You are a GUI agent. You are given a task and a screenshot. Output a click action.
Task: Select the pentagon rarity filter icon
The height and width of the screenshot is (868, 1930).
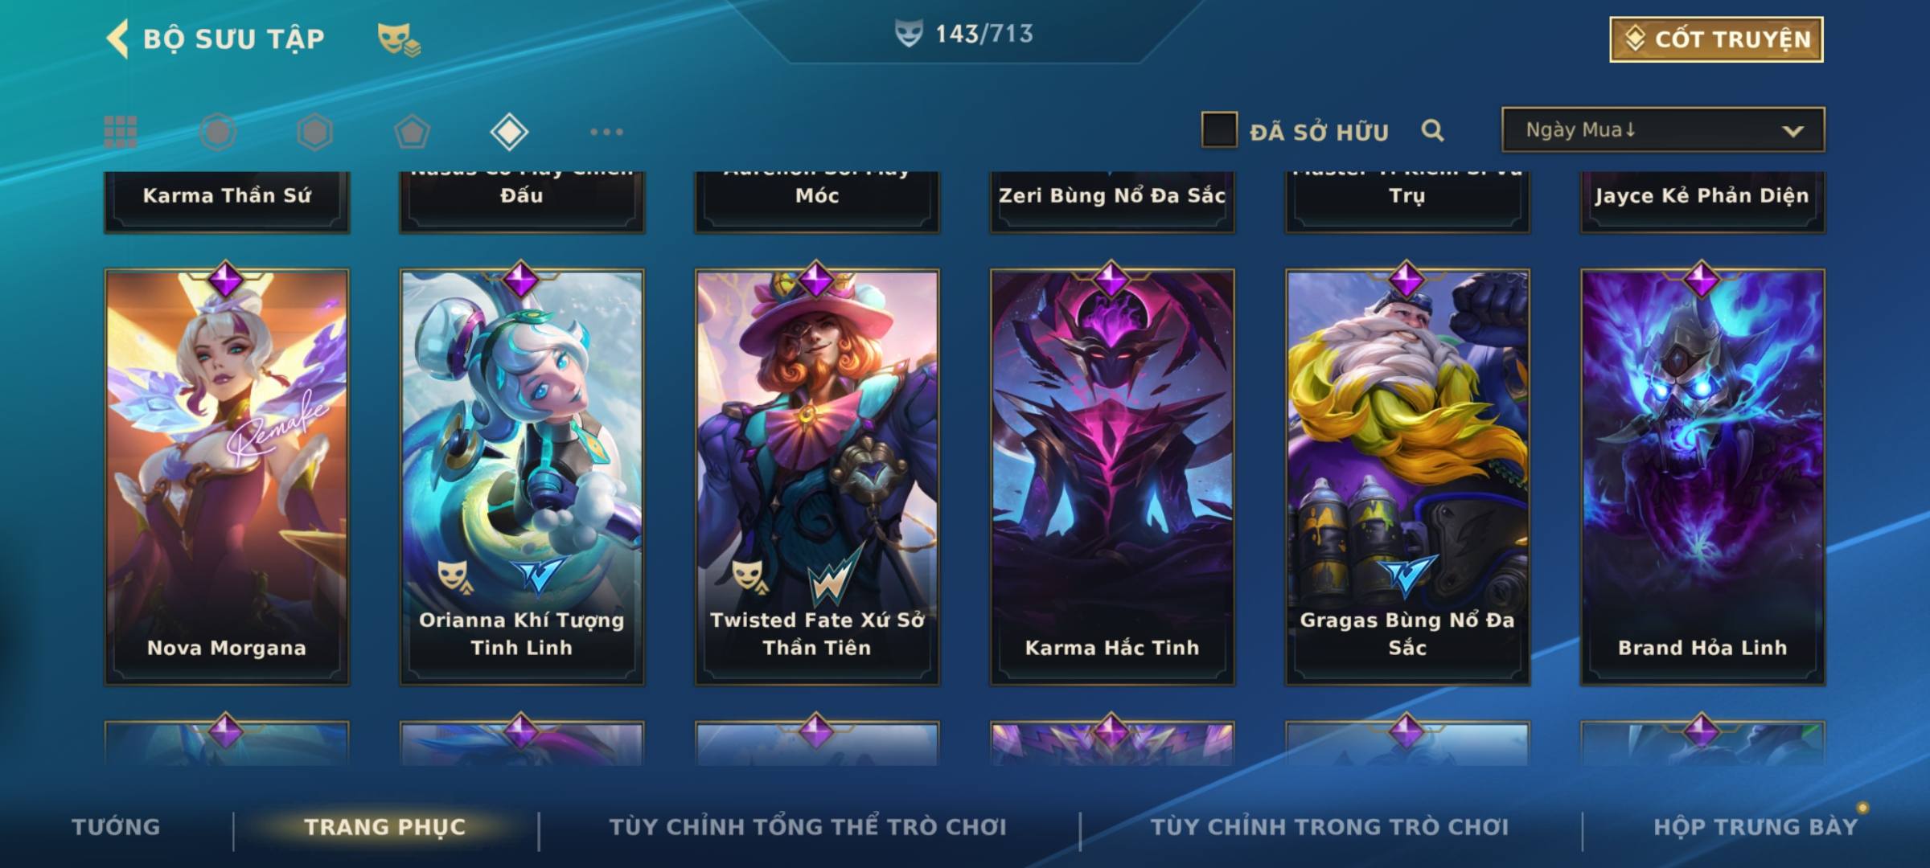click(x=412, y=132)
